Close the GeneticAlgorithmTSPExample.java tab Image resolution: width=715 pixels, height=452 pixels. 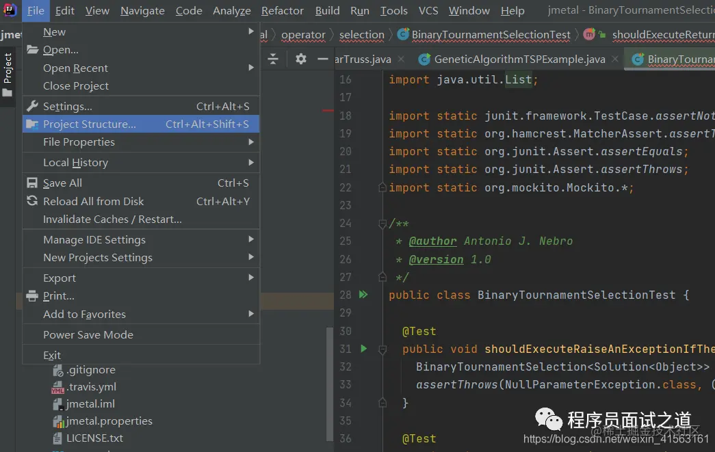point(615,59)
